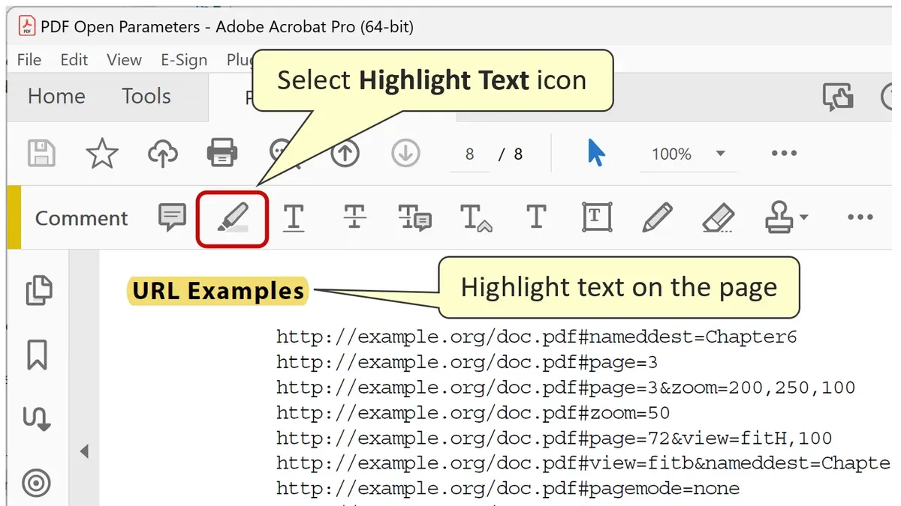Viewport: 901px width, 506px height.
Task: Go to next page arrow
Action: click(405, 154)
